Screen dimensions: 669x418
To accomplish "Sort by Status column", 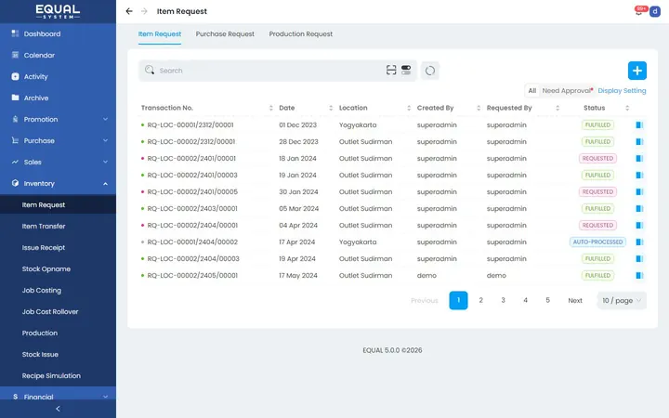I will pos(627,108).
